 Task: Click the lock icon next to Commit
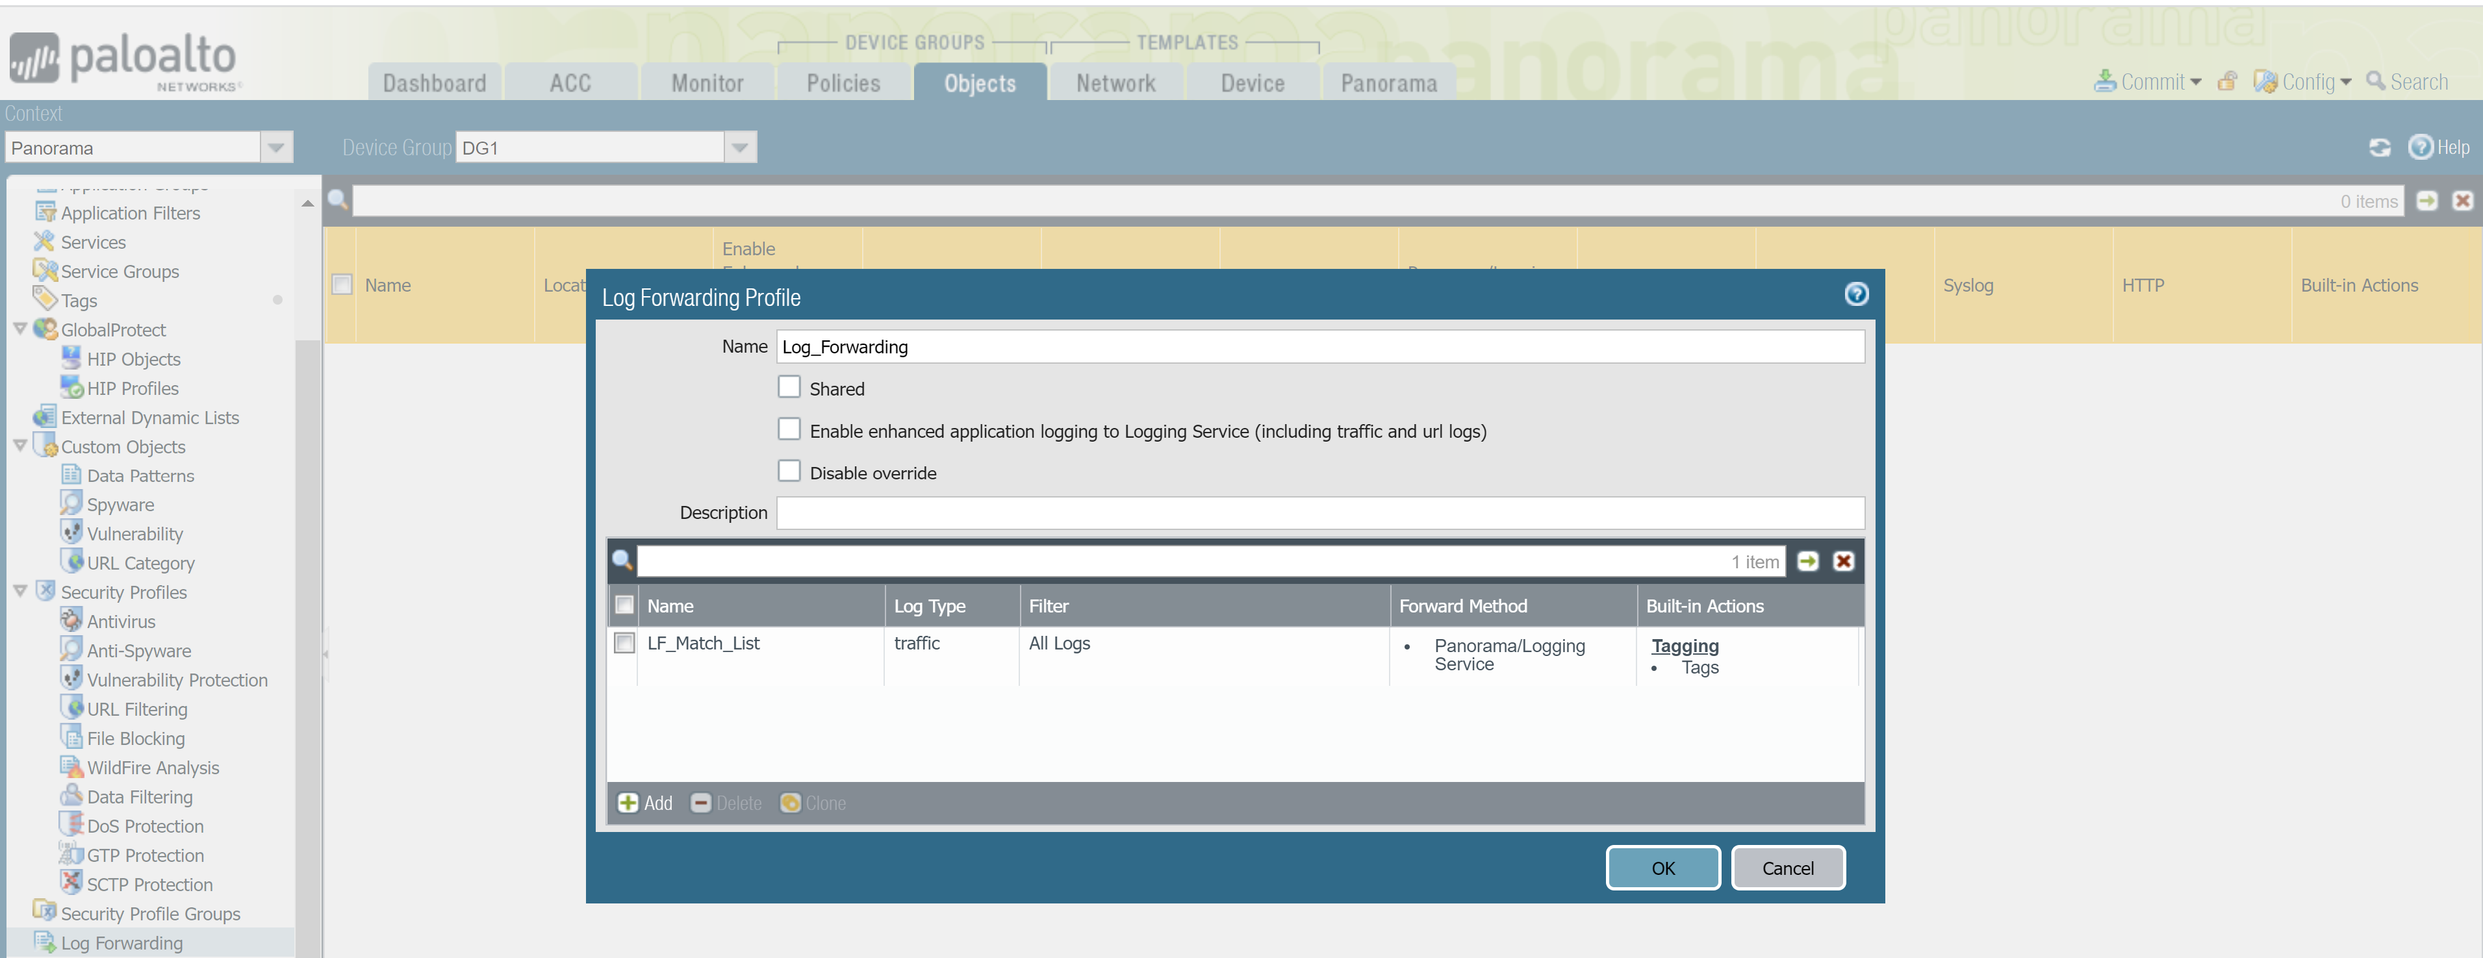(2226, 82)
